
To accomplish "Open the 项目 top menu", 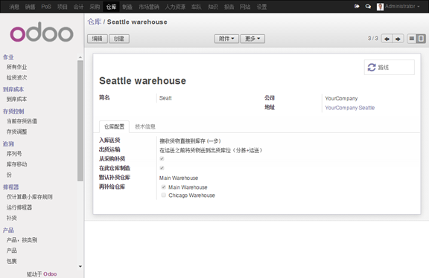I will coord(63,7).
